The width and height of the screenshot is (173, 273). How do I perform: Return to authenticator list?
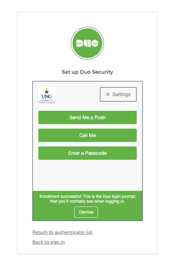click(x=62, y=232)
